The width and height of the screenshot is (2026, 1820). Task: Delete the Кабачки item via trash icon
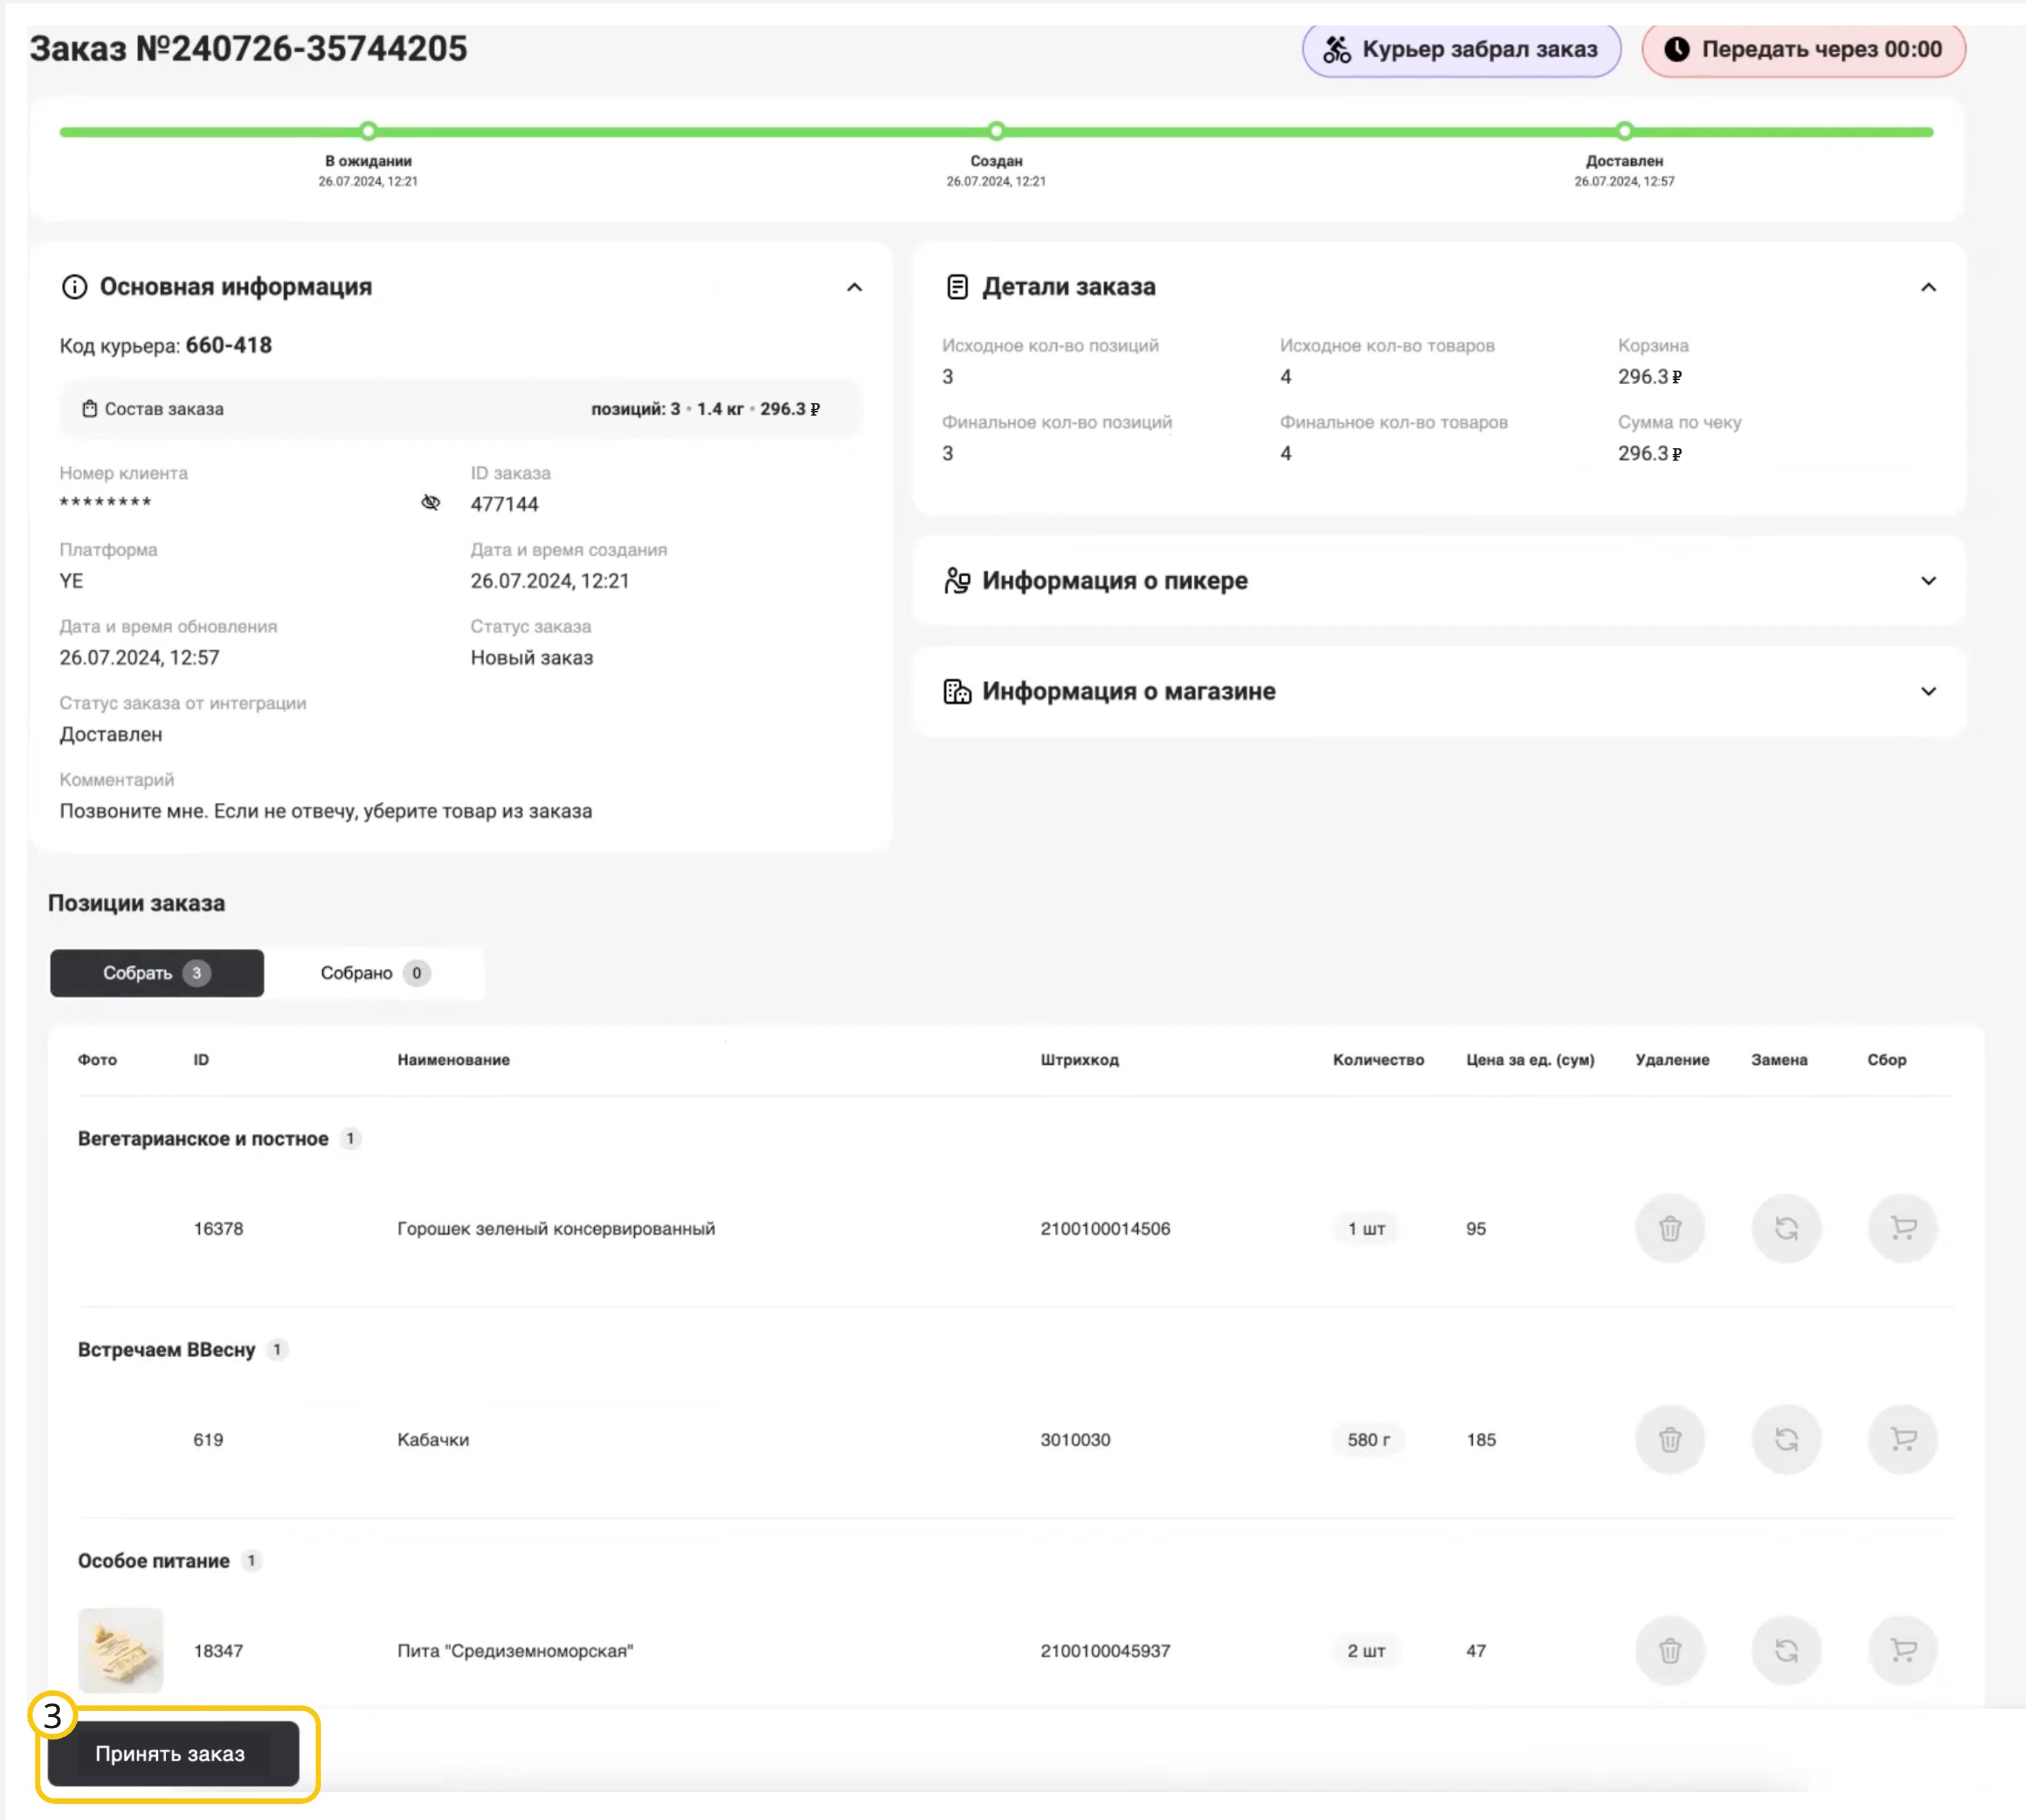pos(1669,1439)
